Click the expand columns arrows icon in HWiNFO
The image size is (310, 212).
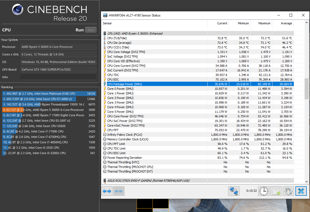107,191
